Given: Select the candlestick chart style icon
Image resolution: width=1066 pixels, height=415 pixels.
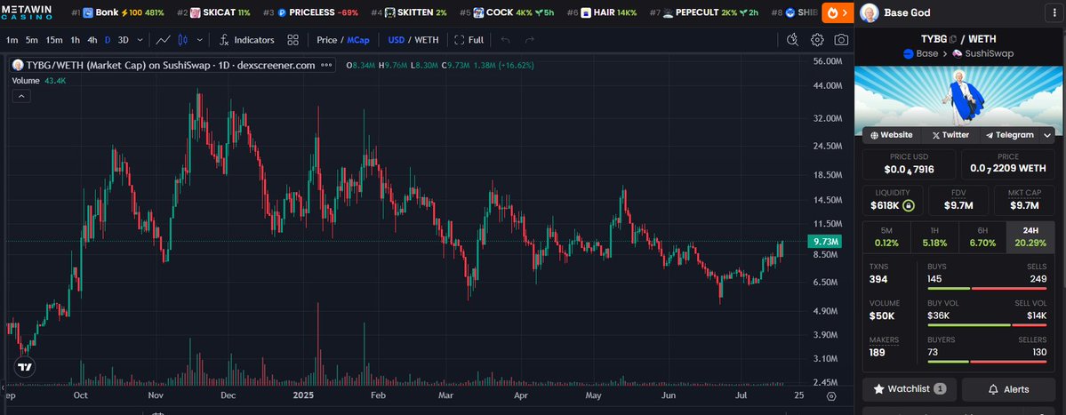Looking at the screenshot, I should pos(182,40).
